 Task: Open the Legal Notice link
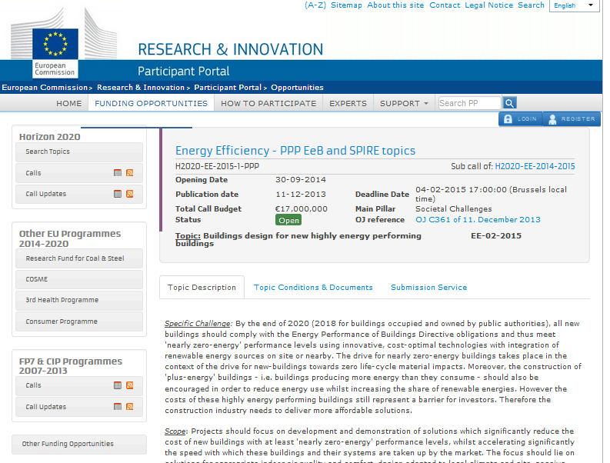click(489, 5)
